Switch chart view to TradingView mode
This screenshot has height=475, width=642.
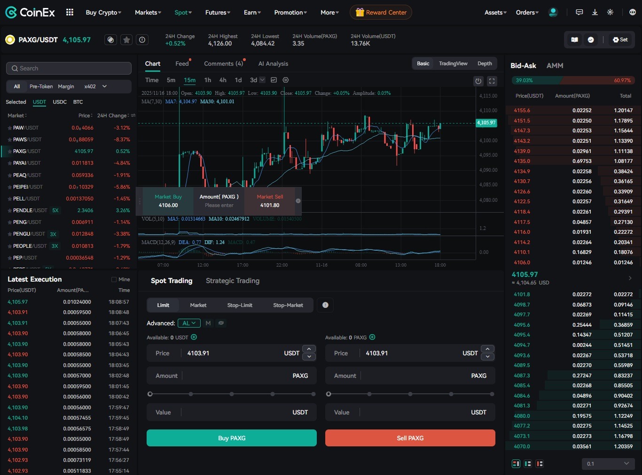(453, 63)
